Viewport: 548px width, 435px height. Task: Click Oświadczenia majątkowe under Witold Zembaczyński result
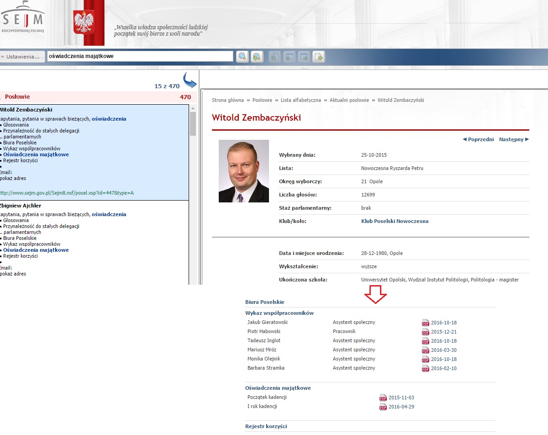click(36, 154)
